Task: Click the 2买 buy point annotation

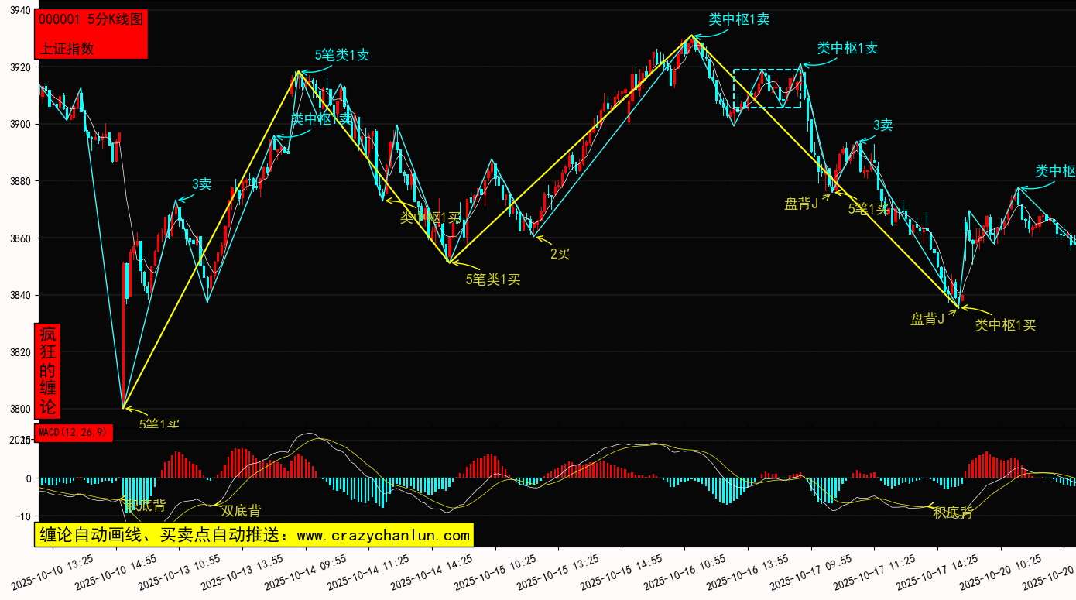Action: tap(560, 254)
